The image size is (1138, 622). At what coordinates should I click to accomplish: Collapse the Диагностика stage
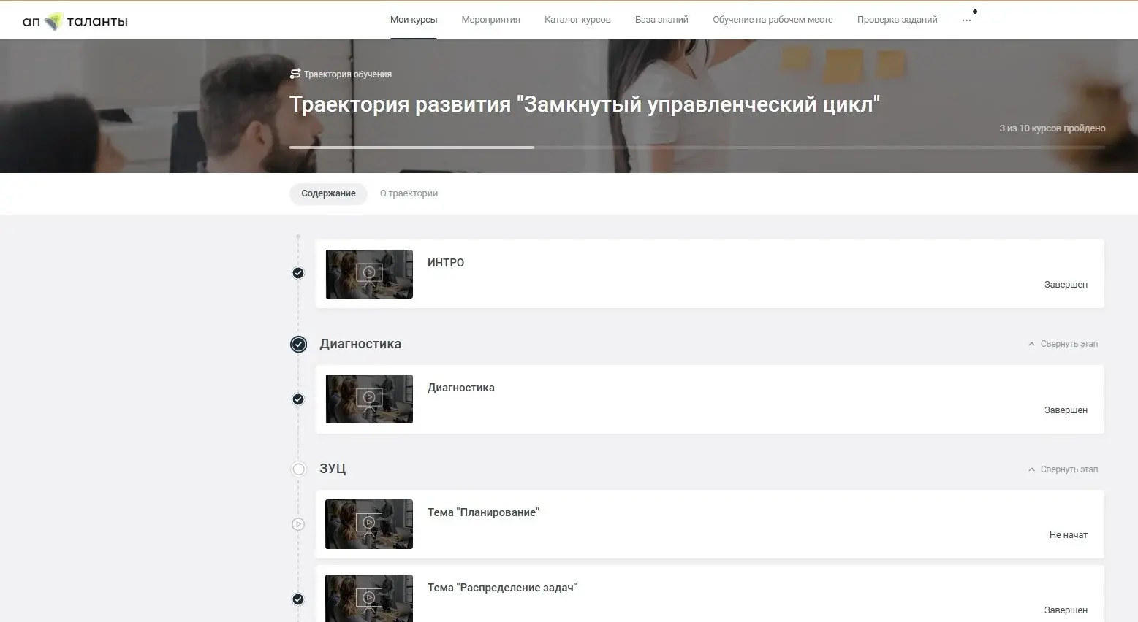[1063, 344]
